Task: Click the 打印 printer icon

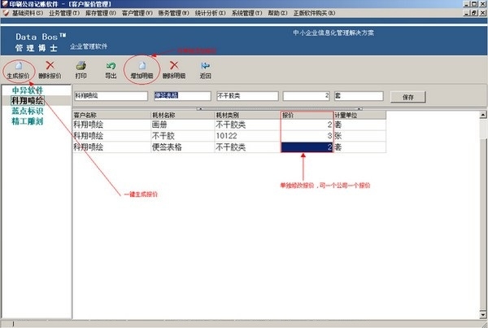Action: 81,65
